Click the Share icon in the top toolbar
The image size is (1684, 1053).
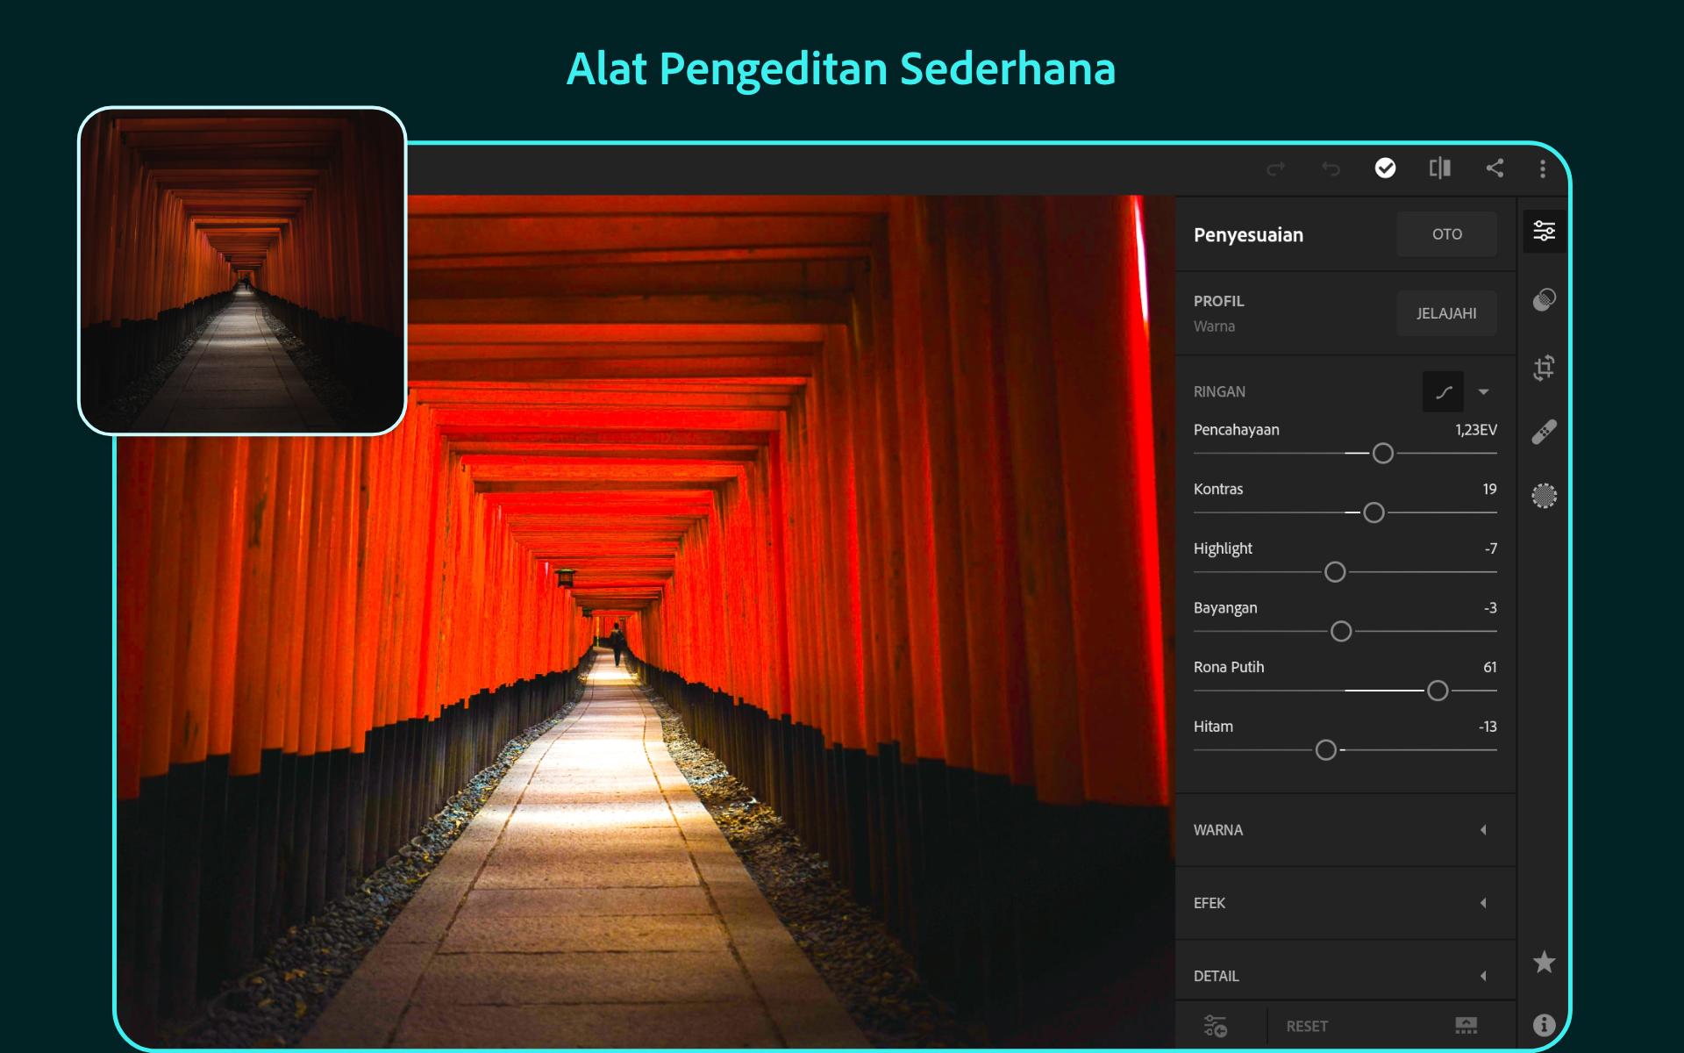click(x=1495, y=169)
